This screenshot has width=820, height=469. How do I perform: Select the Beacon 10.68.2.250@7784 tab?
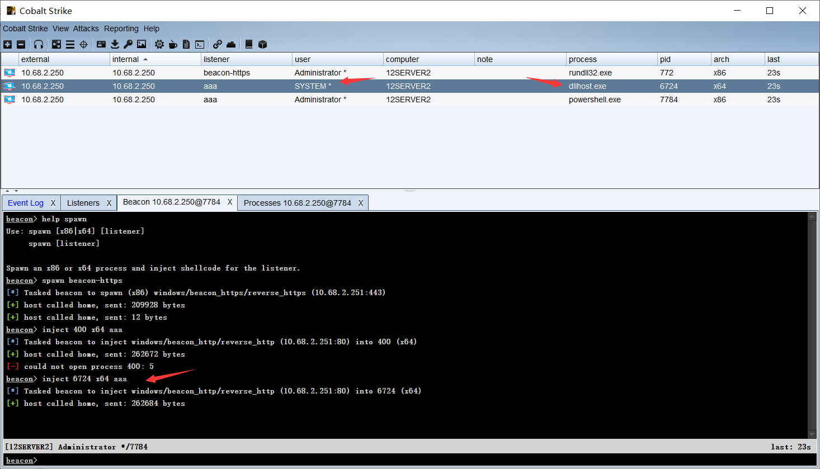point(172,202)
